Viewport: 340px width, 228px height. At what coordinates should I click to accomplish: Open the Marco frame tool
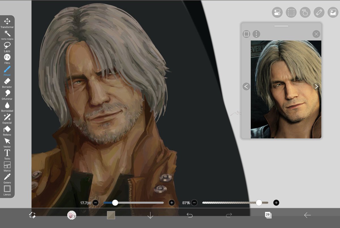coord(7,166)
